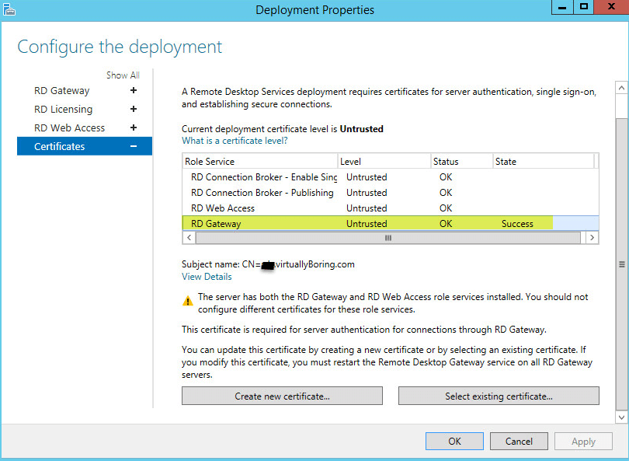Maximize the Deployment Properties window

coord(584,7)
